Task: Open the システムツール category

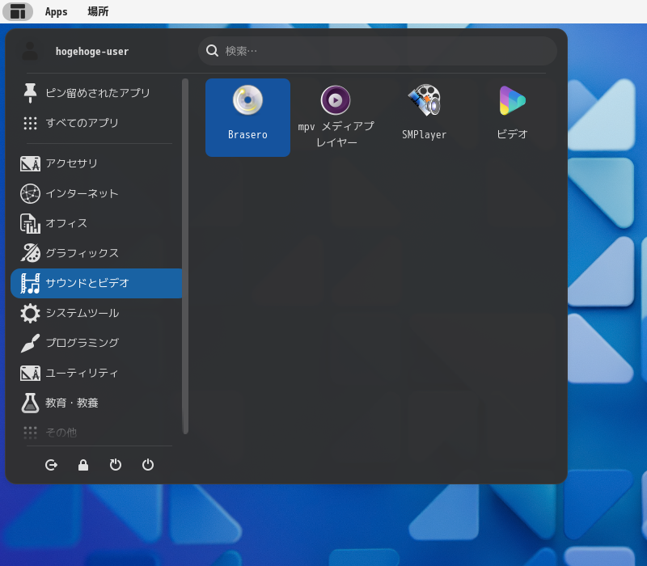Action: coord(96,313)
